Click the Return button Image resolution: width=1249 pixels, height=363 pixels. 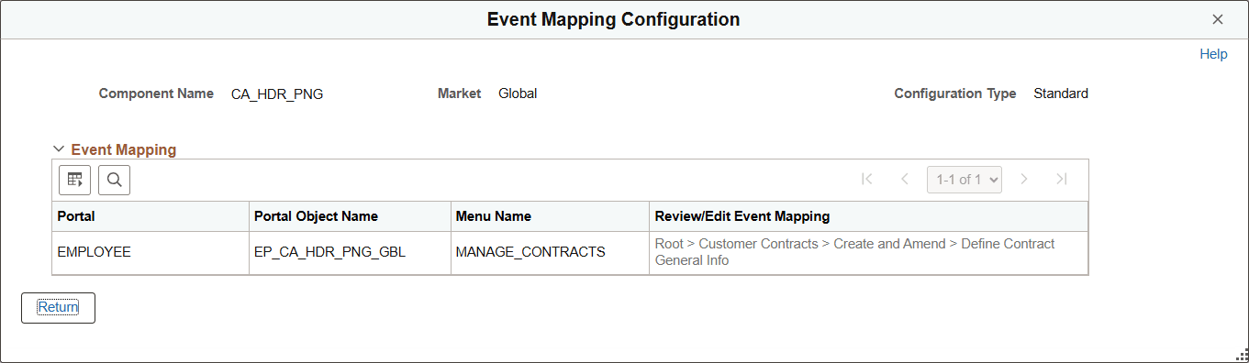coord(58,308)
